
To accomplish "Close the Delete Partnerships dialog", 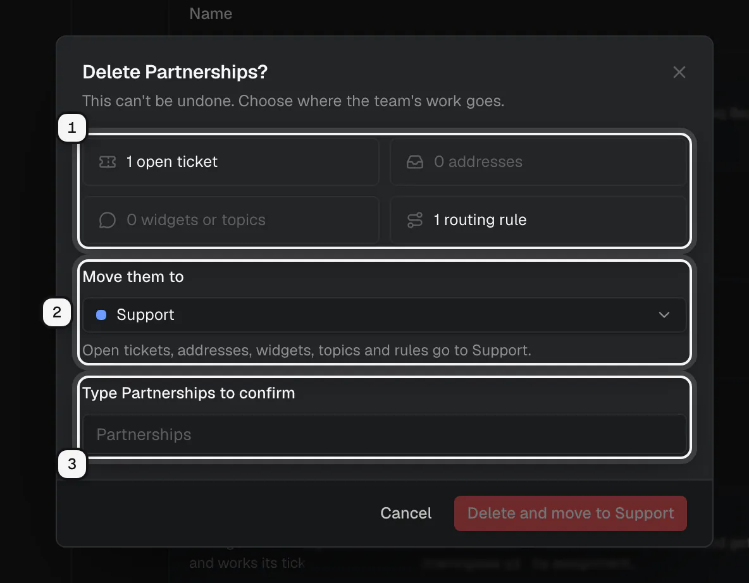I will 679,72.
